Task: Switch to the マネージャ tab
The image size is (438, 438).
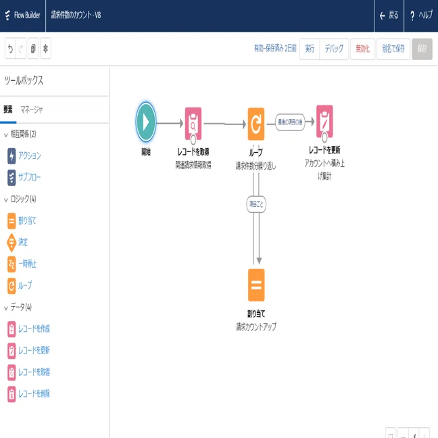Action: pos(32,109)
